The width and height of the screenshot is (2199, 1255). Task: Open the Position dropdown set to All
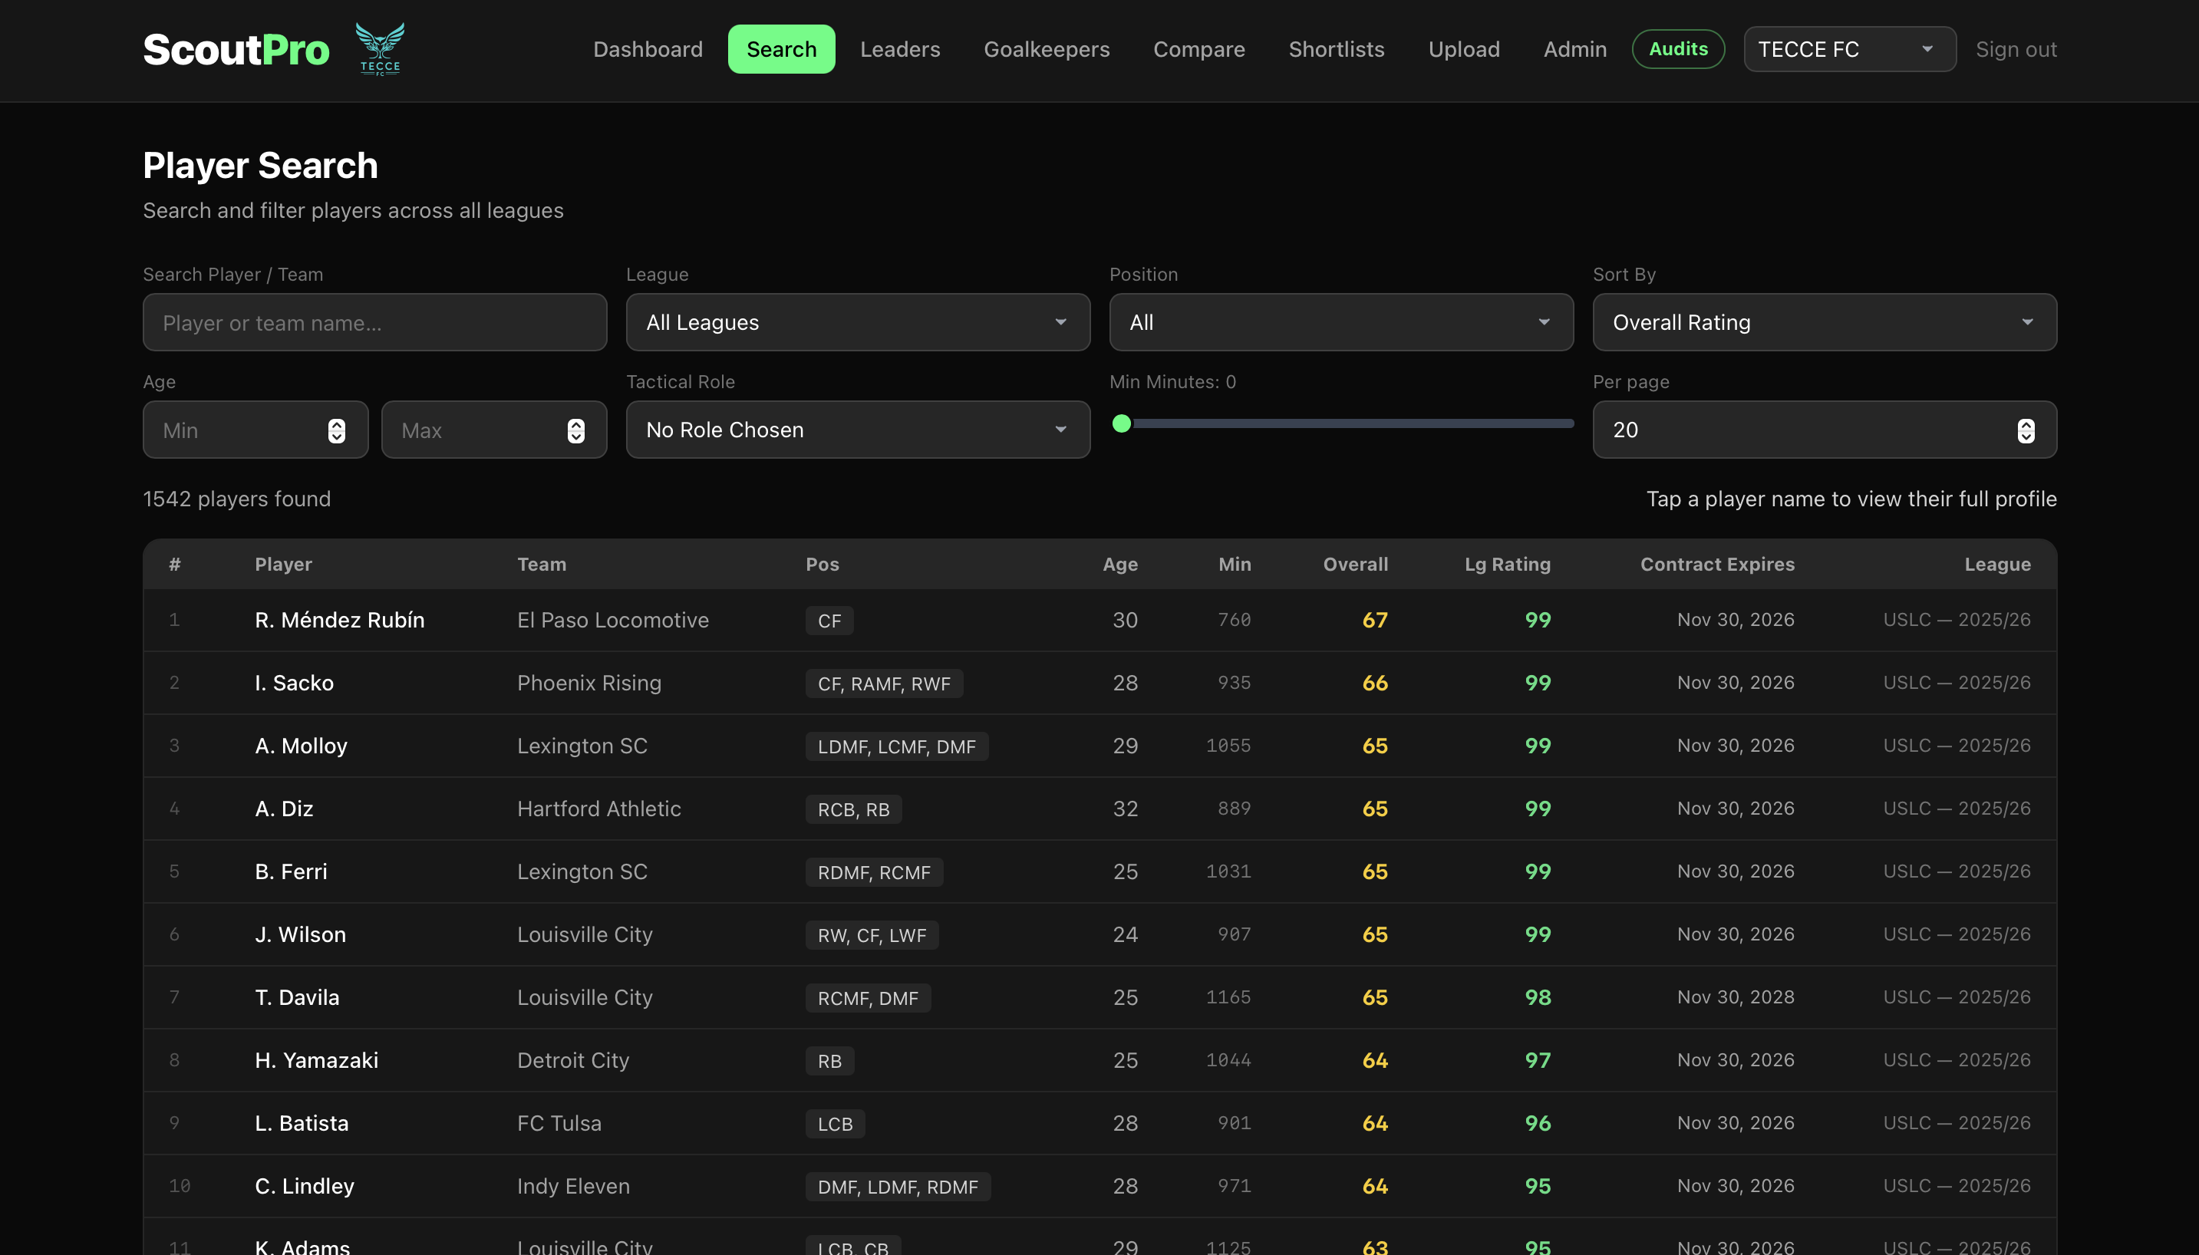(1340, 322)
